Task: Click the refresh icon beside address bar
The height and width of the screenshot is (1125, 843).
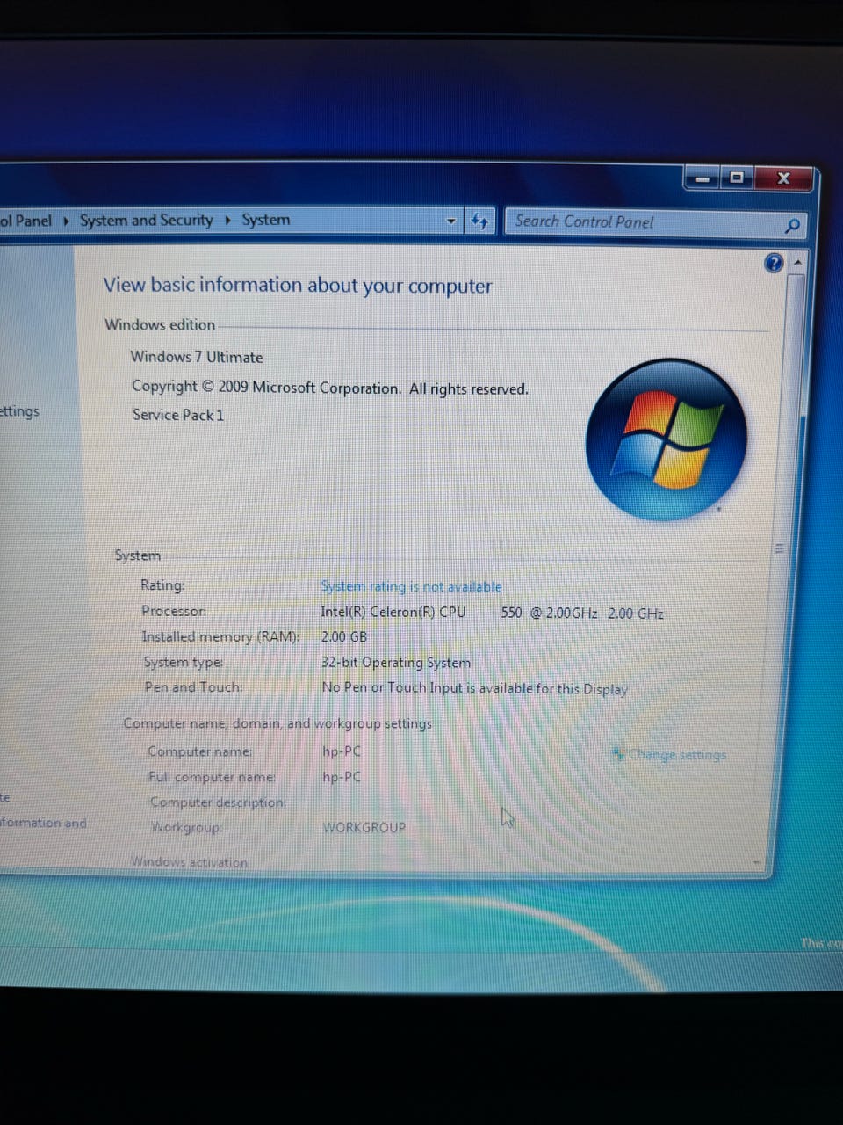Action: click(x=479, y=221)
